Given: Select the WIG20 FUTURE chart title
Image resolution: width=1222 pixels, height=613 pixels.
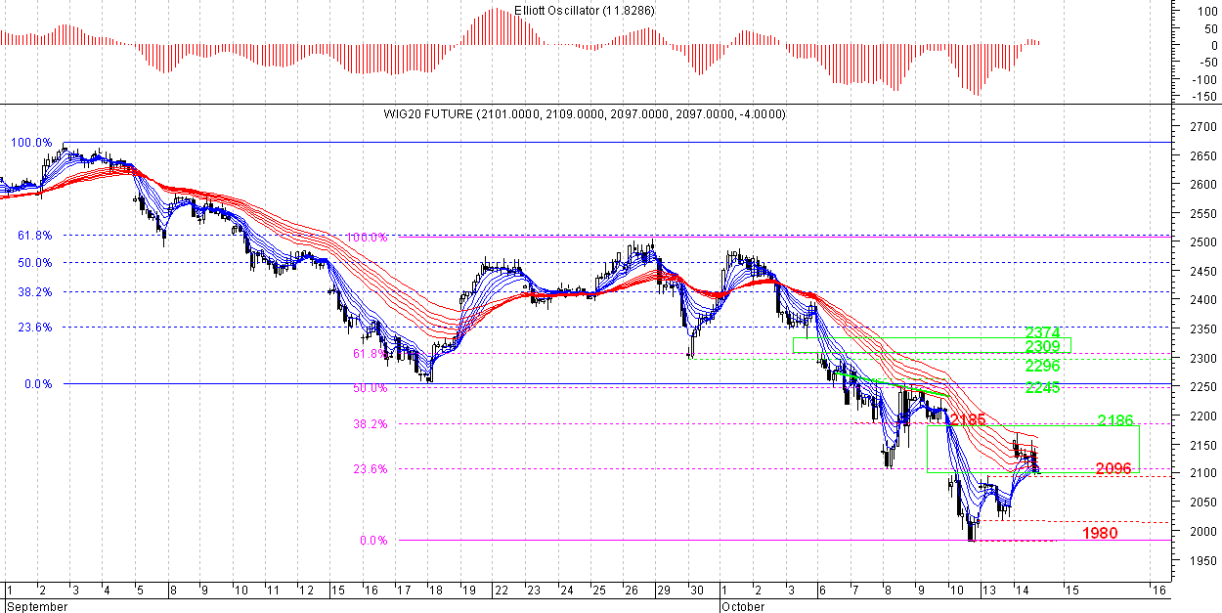Looking at the screenshot, I should [585, 114].
